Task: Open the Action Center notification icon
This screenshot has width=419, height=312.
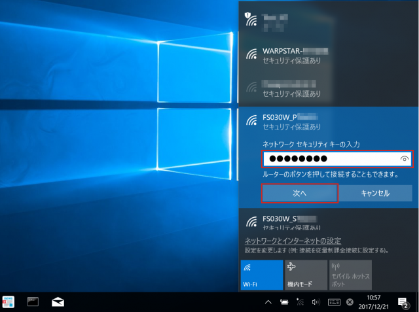Action: (x=403, y=302)
